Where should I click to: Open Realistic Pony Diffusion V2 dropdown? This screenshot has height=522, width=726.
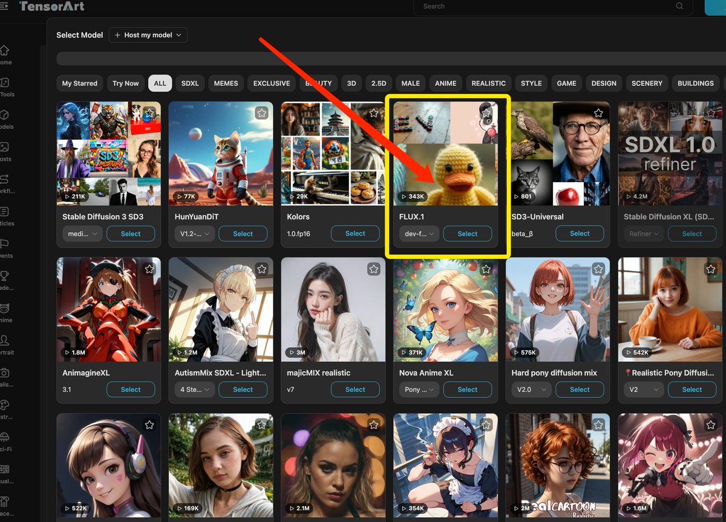coord(644,390)
